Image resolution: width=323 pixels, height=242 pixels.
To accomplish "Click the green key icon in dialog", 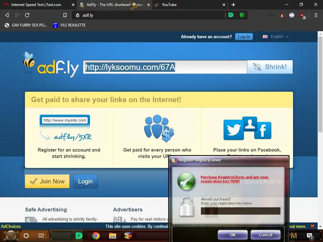I will tap(186, 181).
